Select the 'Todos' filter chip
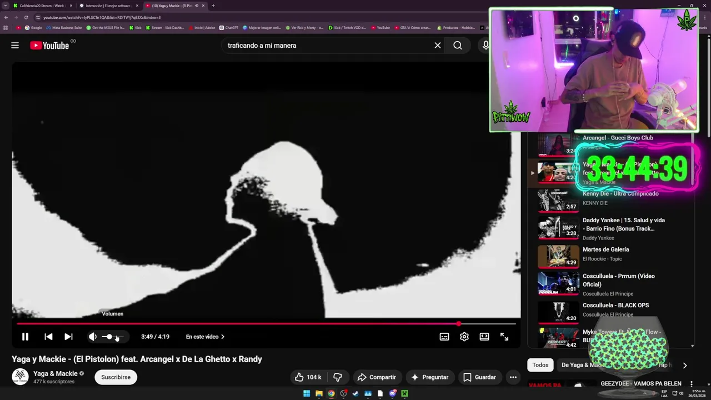 (x=540, y=365)
